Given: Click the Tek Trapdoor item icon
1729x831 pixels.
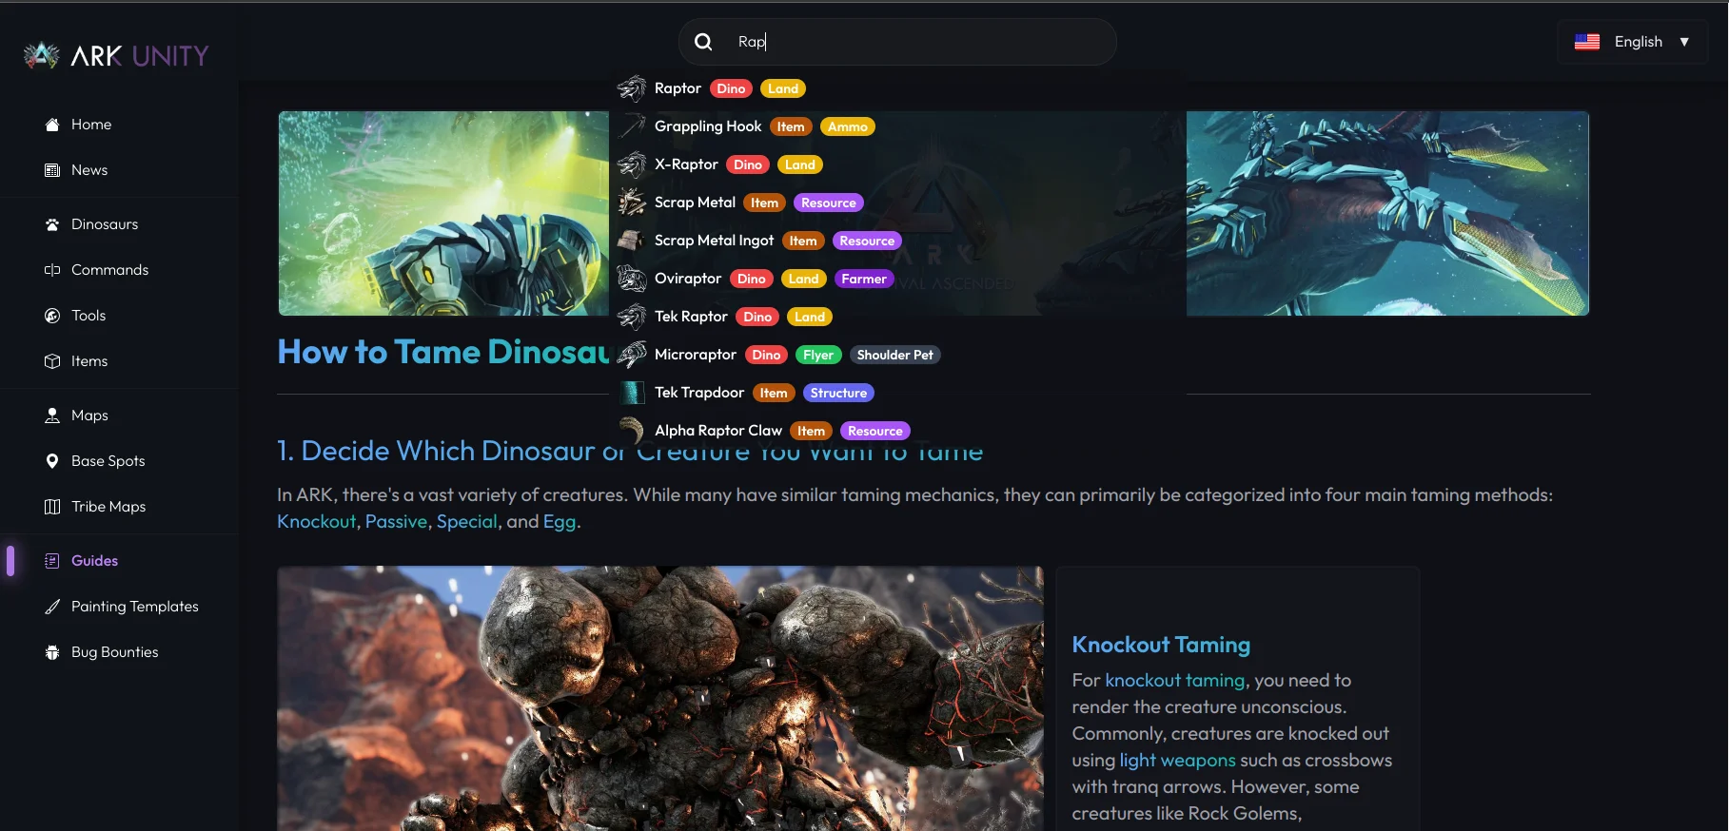Looking at the screenshot, I should pyautogui.click(x=632, y=393).
